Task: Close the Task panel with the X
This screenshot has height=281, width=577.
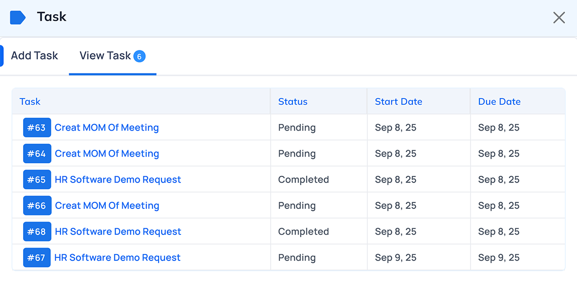Action: [x=559, y=18]
